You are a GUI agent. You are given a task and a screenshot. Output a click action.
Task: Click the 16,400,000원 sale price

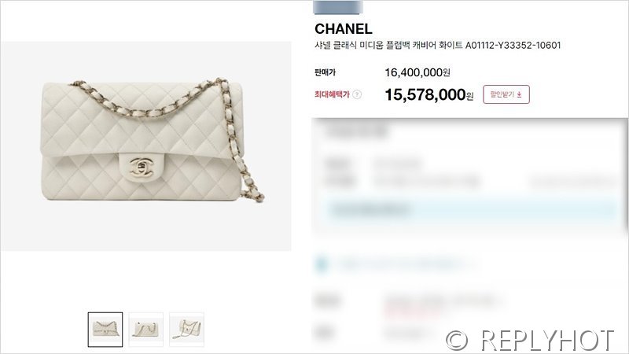[x=417, y=72]
